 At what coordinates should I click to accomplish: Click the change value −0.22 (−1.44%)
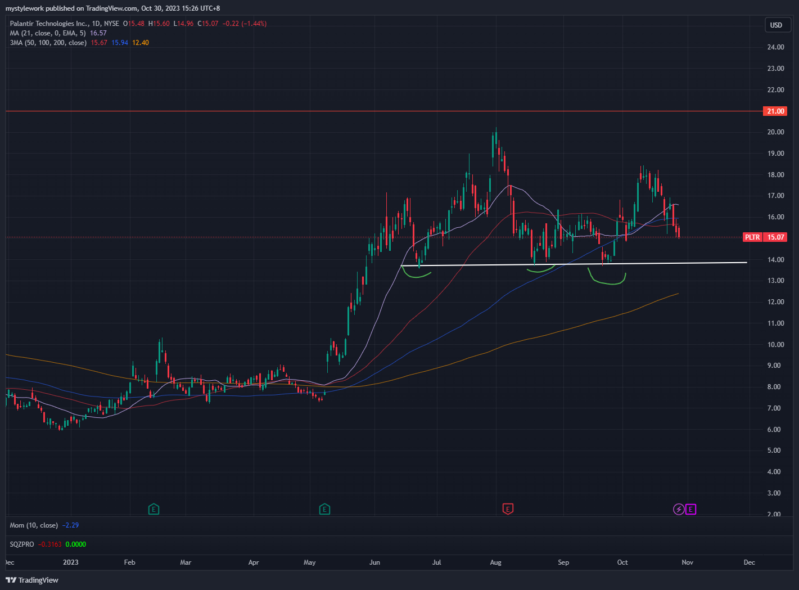pyautogui.click(x=245, y=24)
